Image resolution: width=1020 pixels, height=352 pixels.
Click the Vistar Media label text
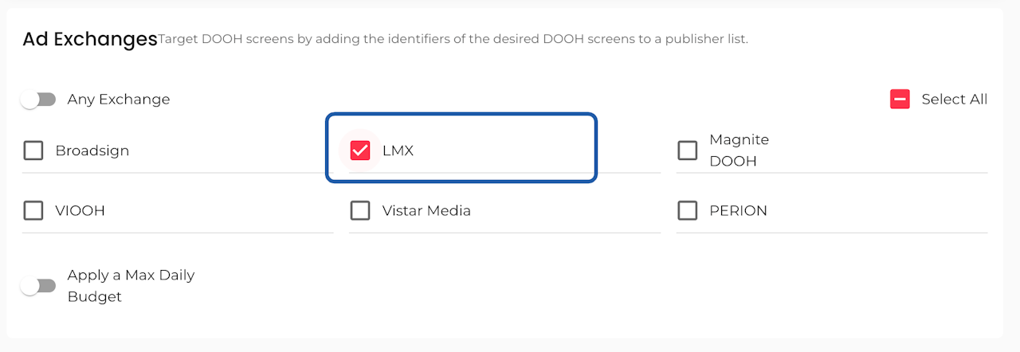426,211
